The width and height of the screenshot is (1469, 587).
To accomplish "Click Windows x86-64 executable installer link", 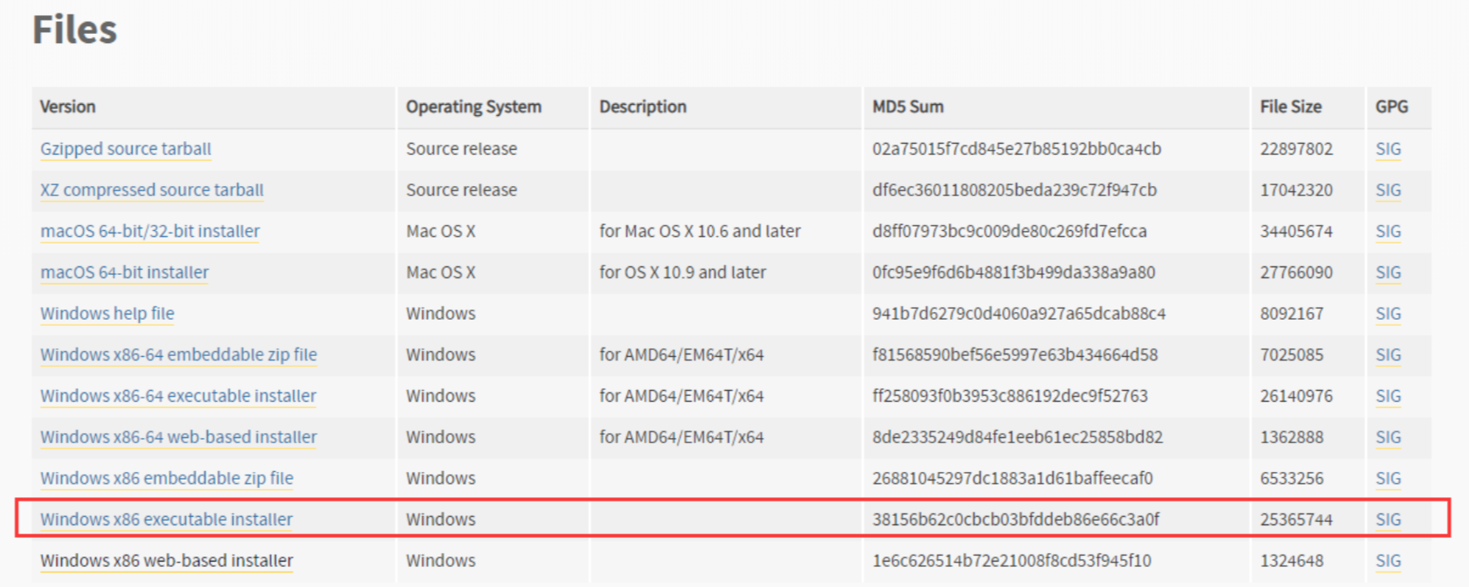I will coord(178,396).
